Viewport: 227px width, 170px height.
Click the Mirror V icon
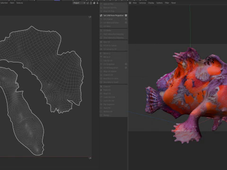(x=101, y=57)
